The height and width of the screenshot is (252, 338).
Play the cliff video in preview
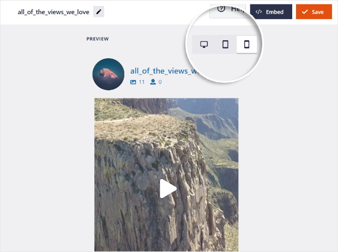[168, 188]
